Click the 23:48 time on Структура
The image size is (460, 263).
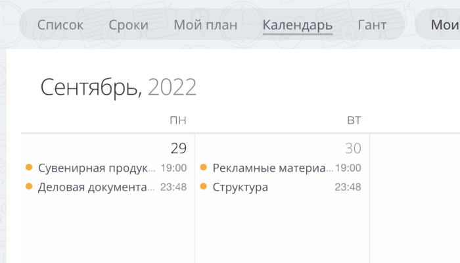tap(348, 187)
